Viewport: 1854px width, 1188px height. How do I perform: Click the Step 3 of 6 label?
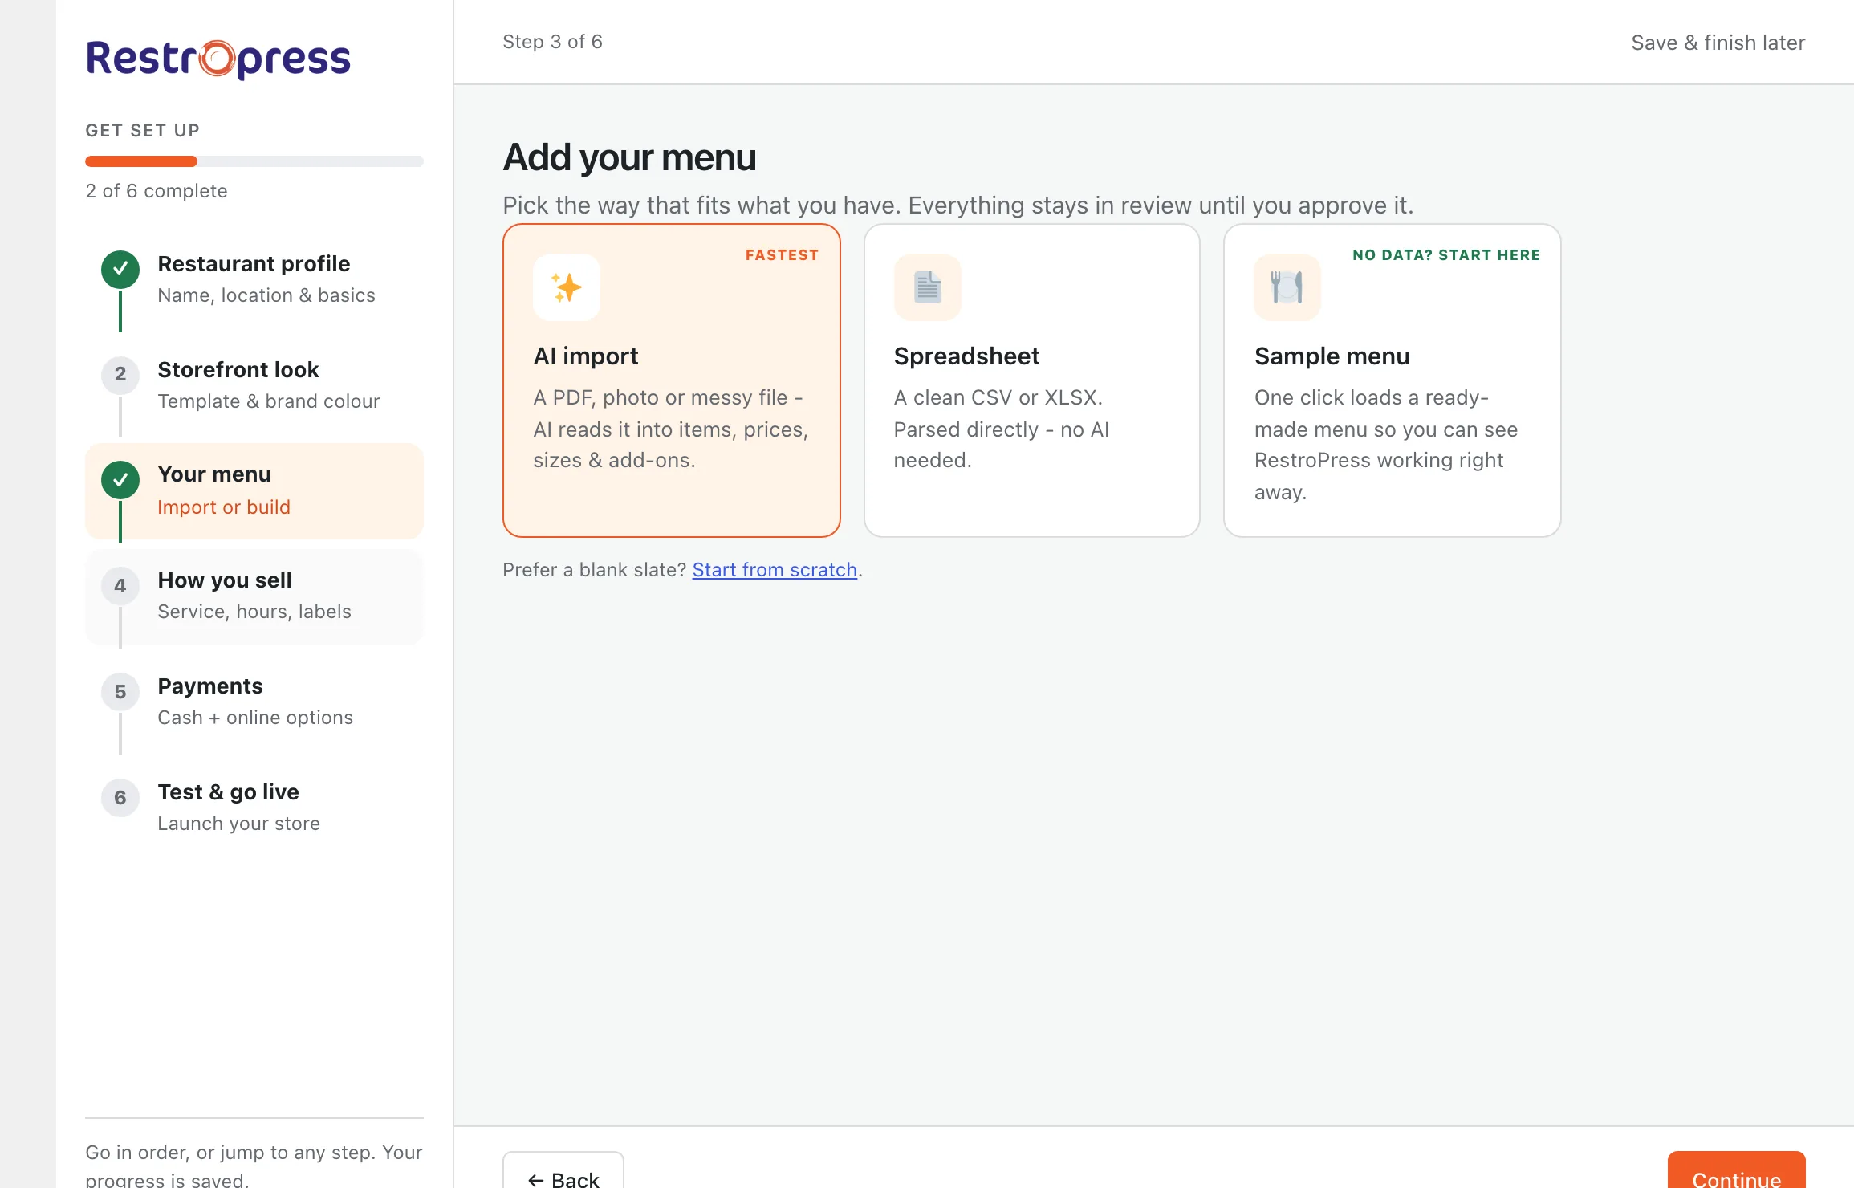pos(552,42)
